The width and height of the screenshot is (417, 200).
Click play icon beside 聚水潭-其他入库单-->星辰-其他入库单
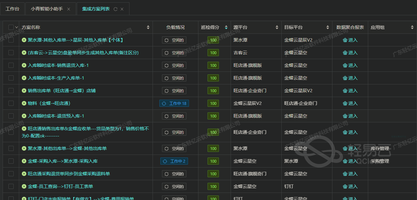point(24,40)
